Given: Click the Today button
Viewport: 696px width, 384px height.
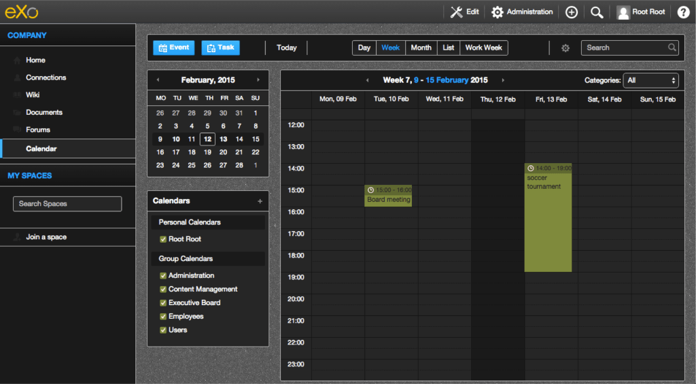Looking at the screenshot, I should [287, 48].
